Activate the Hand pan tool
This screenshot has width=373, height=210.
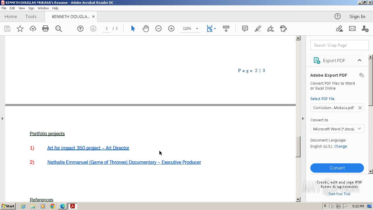146,29
